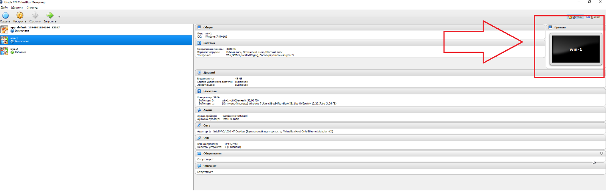
Task: Collapse the Общие папки section chevron
Action: tap(601, 153)
